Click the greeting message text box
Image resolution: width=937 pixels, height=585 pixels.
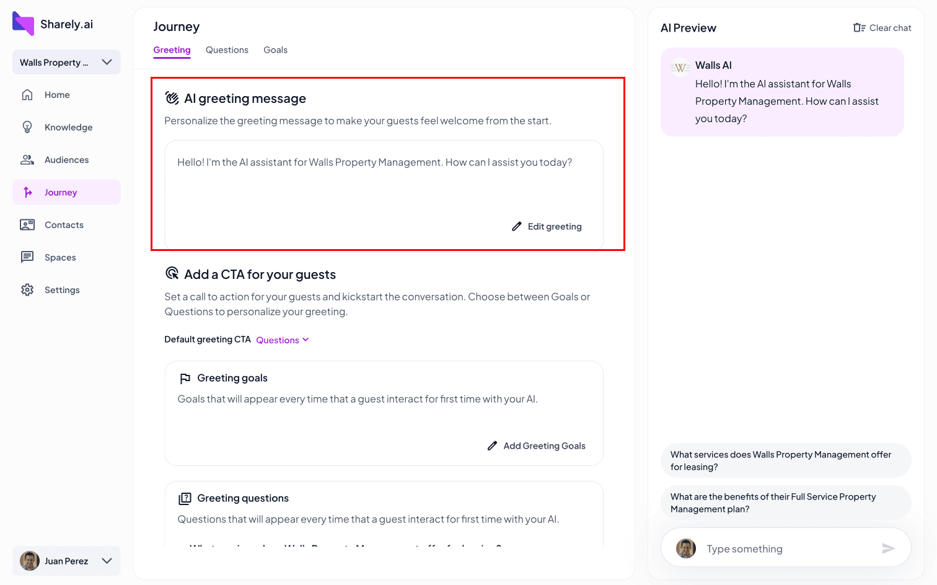pos(384,195)
